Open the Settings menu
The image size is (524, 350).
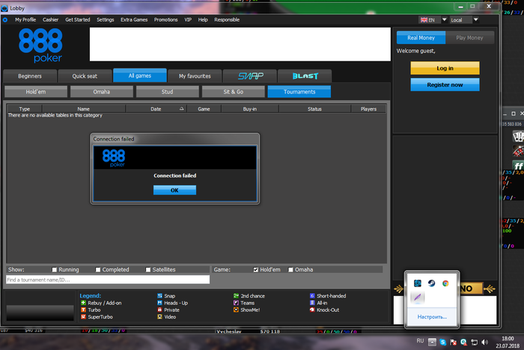click(106, 19)
